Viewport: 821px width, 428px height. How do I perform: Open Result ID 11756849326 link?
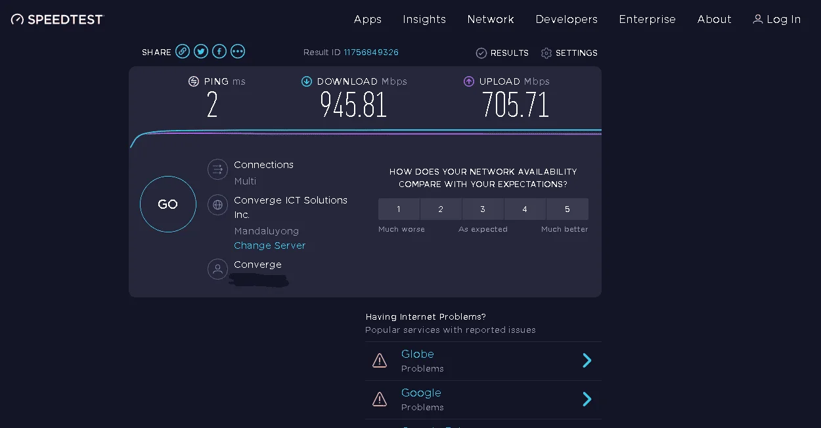coord(371,53)
